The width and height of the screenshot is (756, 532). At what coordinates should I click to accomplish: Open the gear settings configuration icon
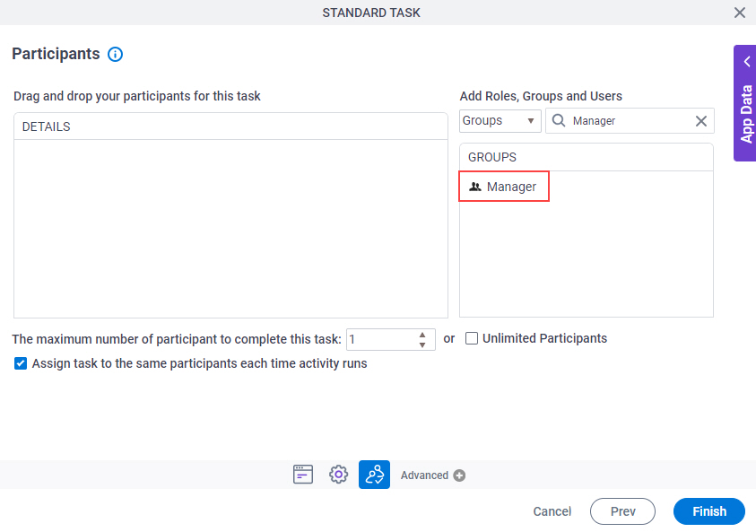338,475
